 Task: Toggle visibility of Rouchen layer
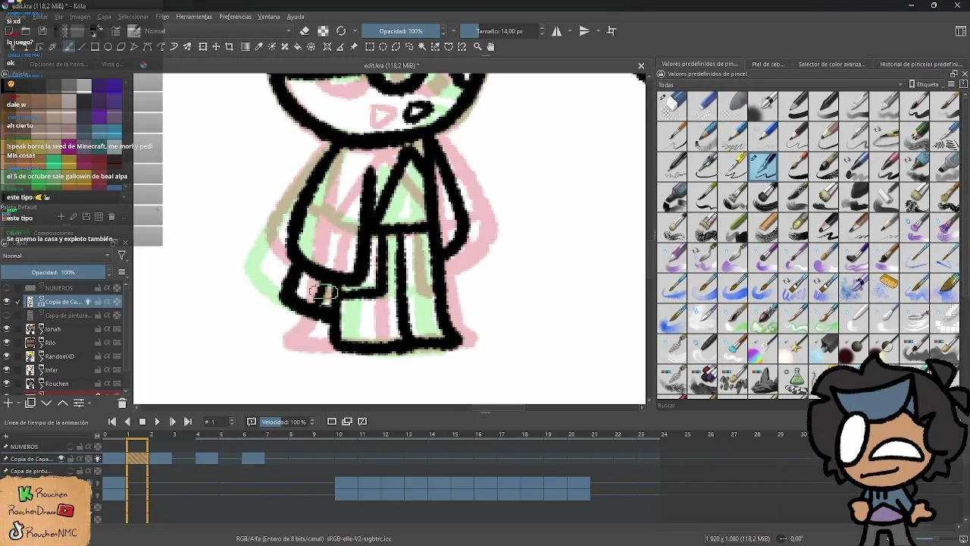click(x=7, y=384)
